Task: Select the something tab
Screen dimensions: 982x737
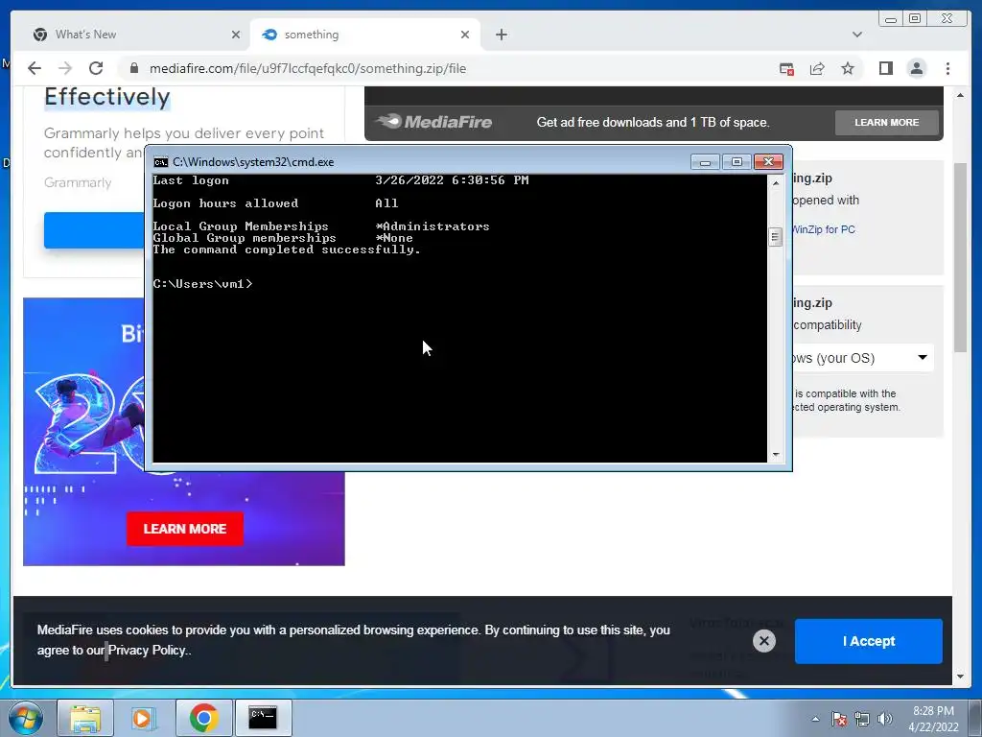Action: click(x=365, y=35)
